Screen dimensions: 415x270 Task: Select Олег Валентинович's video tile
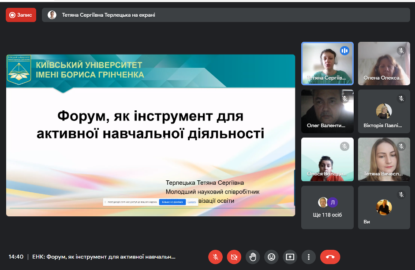(327, 111)
